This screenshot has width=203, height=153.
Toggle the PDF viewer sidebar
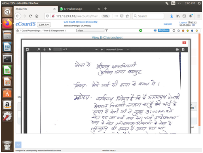pos(27,50)
